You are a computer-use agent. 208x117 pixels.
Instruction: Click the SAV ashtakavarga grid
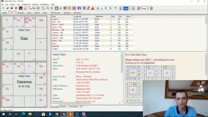pos(133,73)
